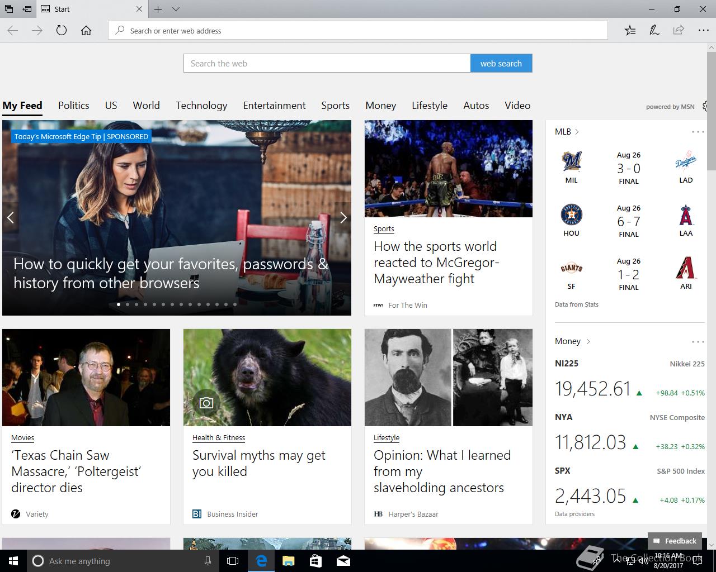This screenshot has height=572, width=716.
Task: Select the My Feed tab
Action: point(22,106)
